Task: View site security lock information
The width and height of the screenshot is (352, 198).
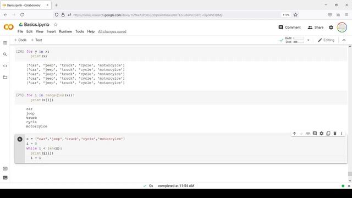Action: tap(63, 15)
